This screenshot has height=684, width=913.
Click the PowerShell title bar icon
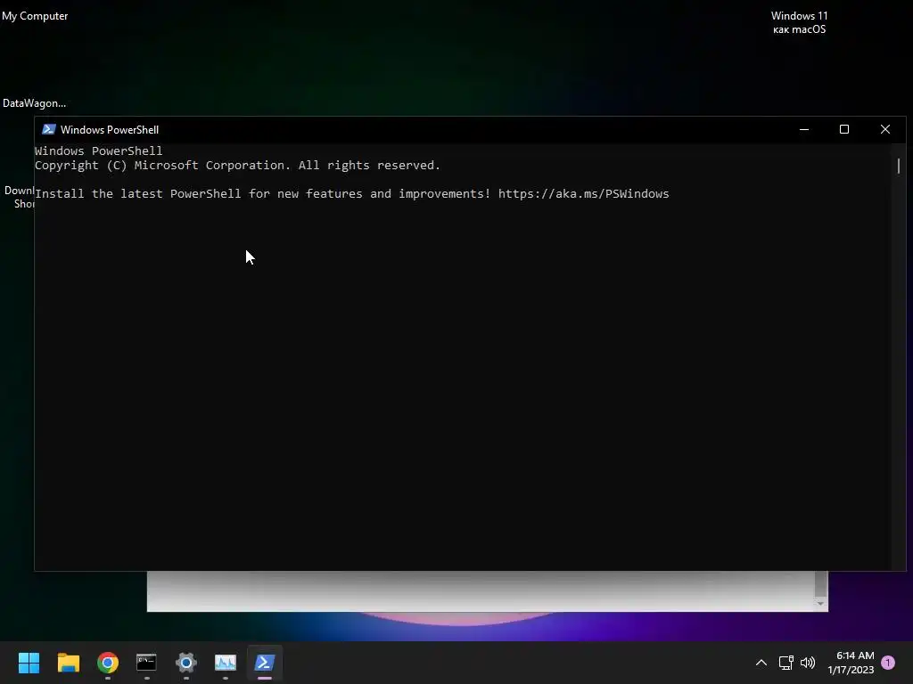(x=49, y=129)
